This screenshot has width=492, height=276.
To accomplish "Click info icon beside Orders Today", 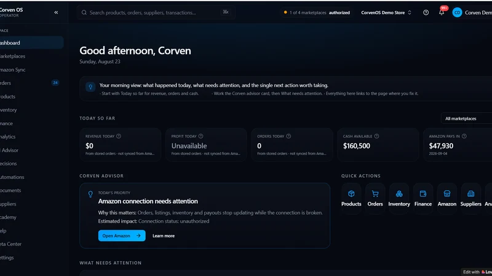I will (288, 136).
